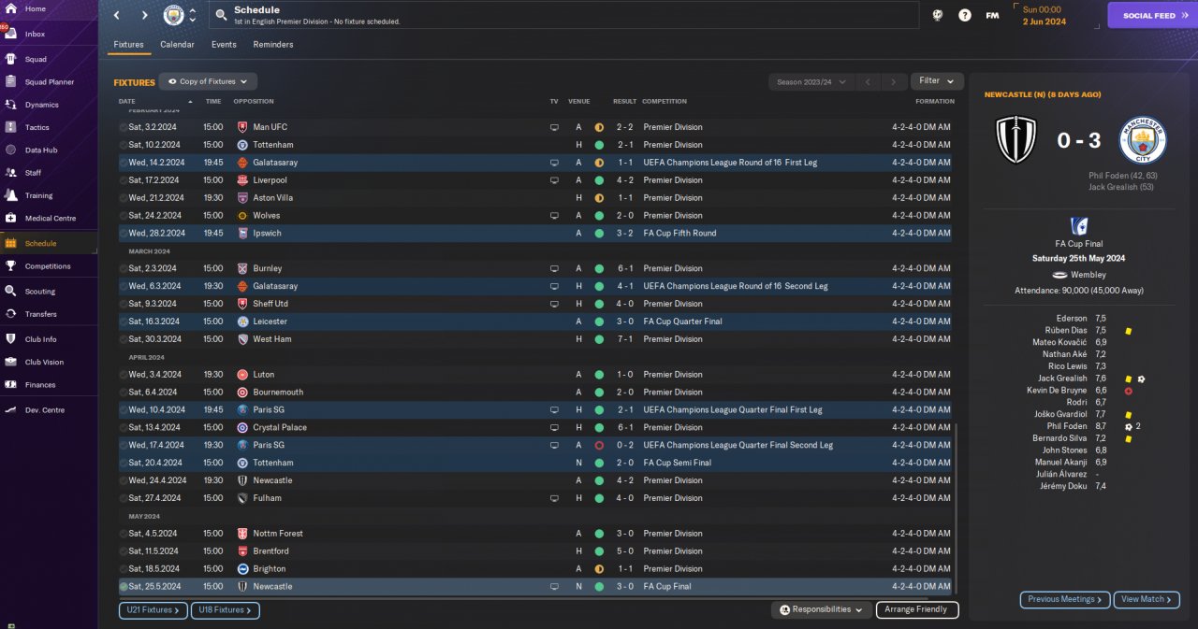
Task: Toggle the checkbox for the Aston Villa fixture
Action: (x=124, y=198)
